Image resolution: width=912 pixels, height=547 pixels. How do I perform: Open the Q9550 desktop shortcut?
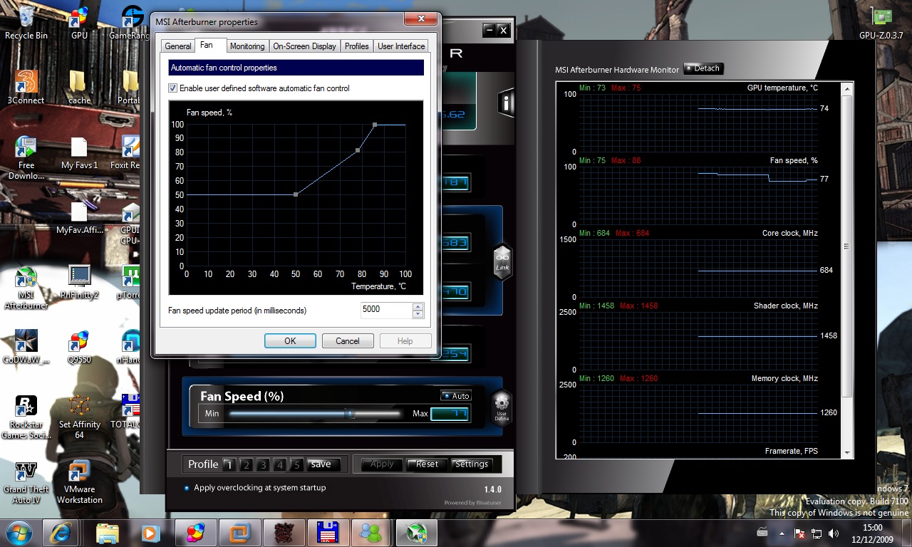tap(79, 348)
